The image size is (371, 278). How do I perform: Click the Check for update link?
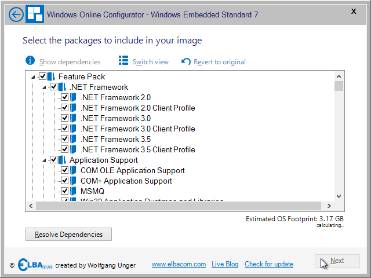coord(269,264)
